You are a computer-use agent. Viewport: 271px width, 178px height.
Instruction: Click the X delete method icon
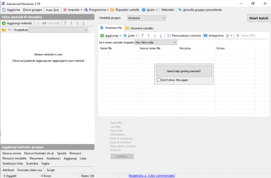click(38, 23)
